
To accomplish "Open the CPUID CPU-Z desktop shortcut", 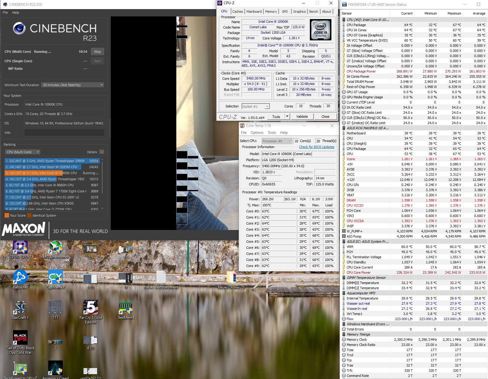I will [x=20, y=250].
